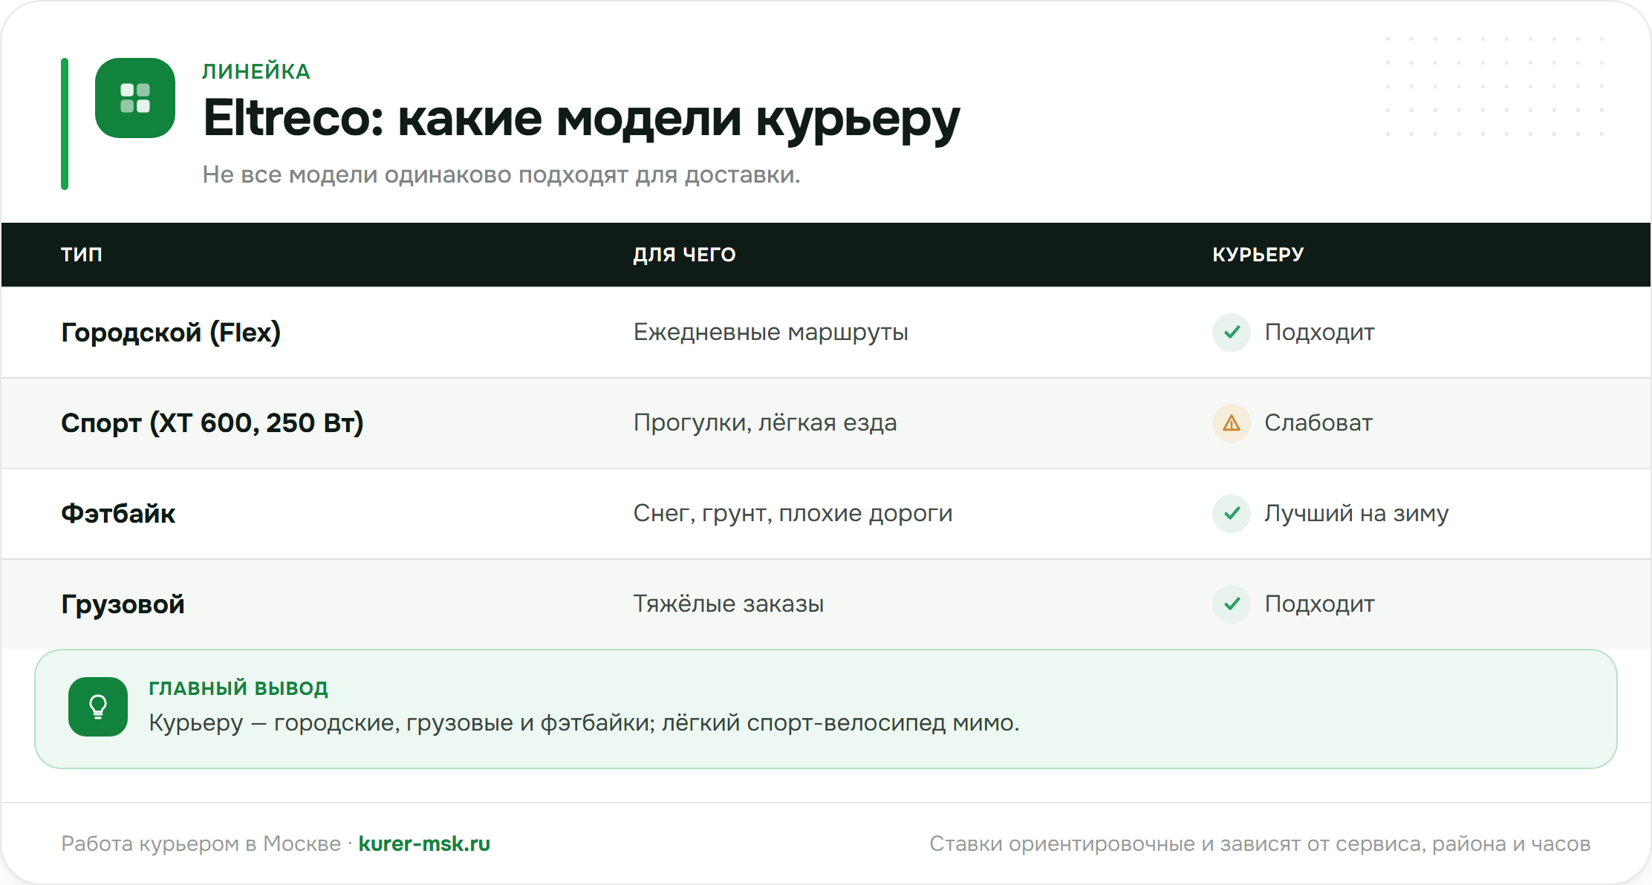
Task: Select the Спорт (XT 600, 250 Вт) title
Action: click(212, 422)
